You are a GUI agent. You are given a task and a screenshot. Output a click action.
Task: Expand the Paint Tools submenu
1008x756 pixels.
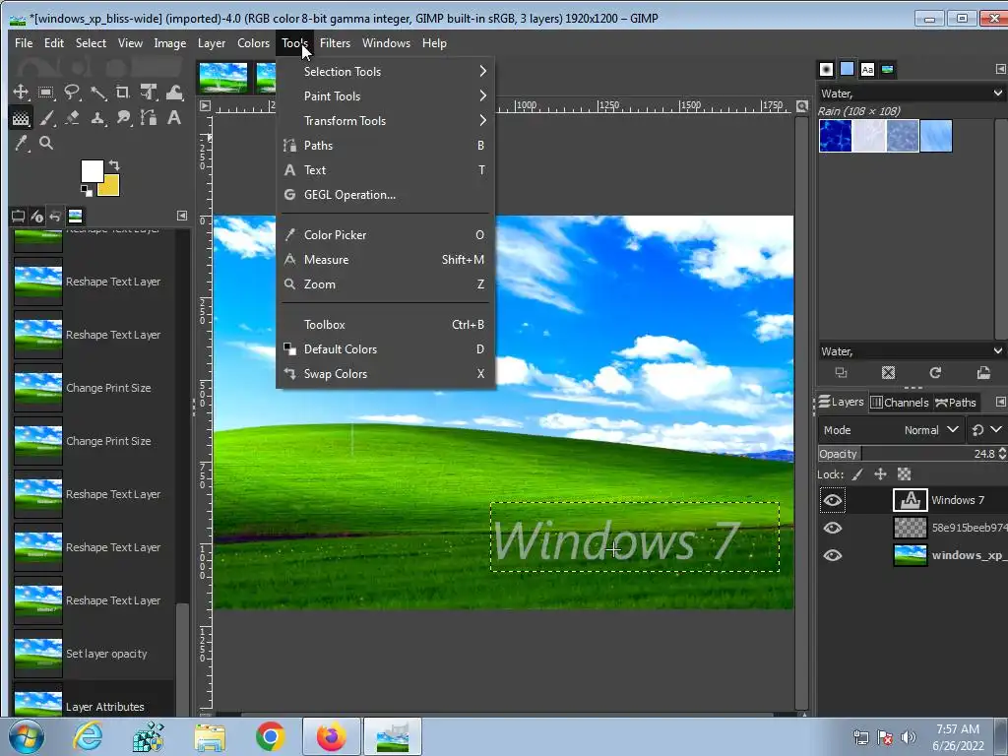[385, 95]
